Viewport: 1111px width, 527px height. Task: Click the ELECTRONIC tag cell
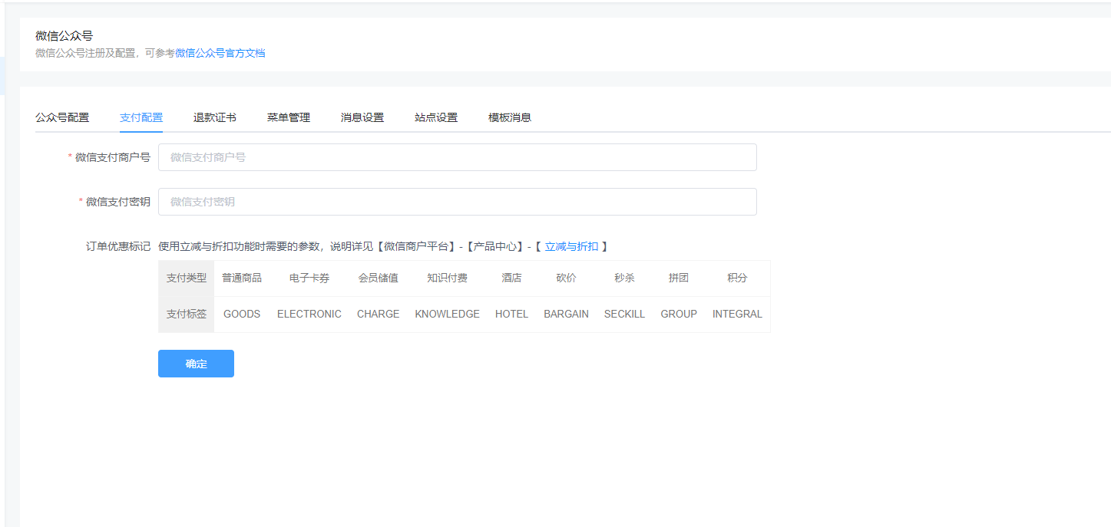pos(309,314)
